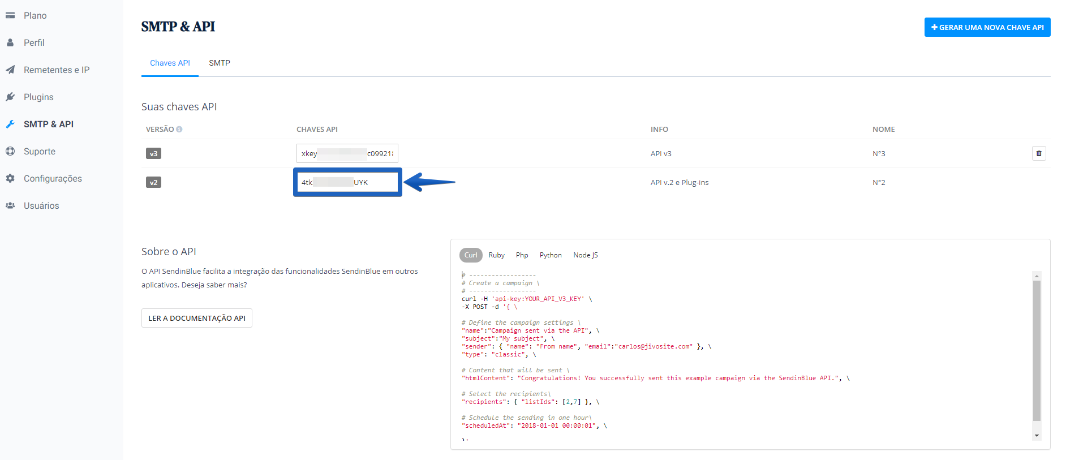Go to Usuários in the sidebar
1066x460 pixels.
click(41, 205)
